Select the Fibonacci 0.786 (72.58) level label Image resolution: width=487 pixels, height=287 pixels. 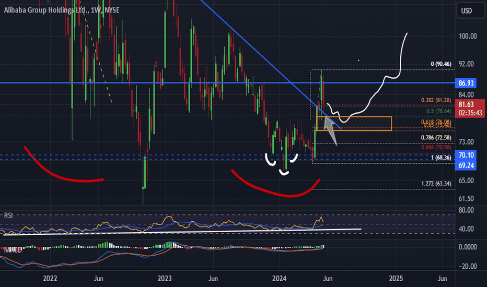(436, 137)
